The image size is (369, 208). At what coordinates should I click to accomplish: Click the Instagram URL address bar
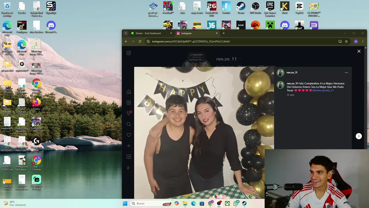pos(191,41)
